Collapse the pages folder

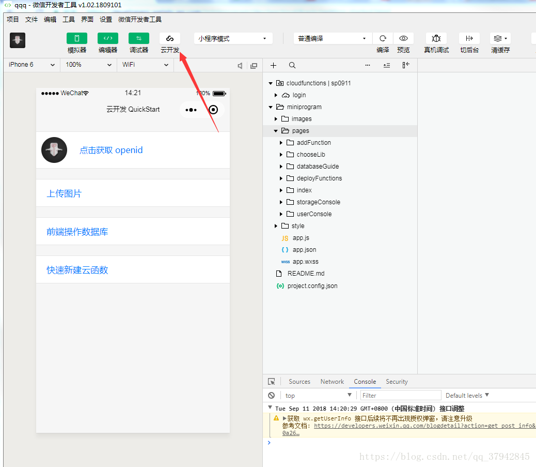coord(276,131)
